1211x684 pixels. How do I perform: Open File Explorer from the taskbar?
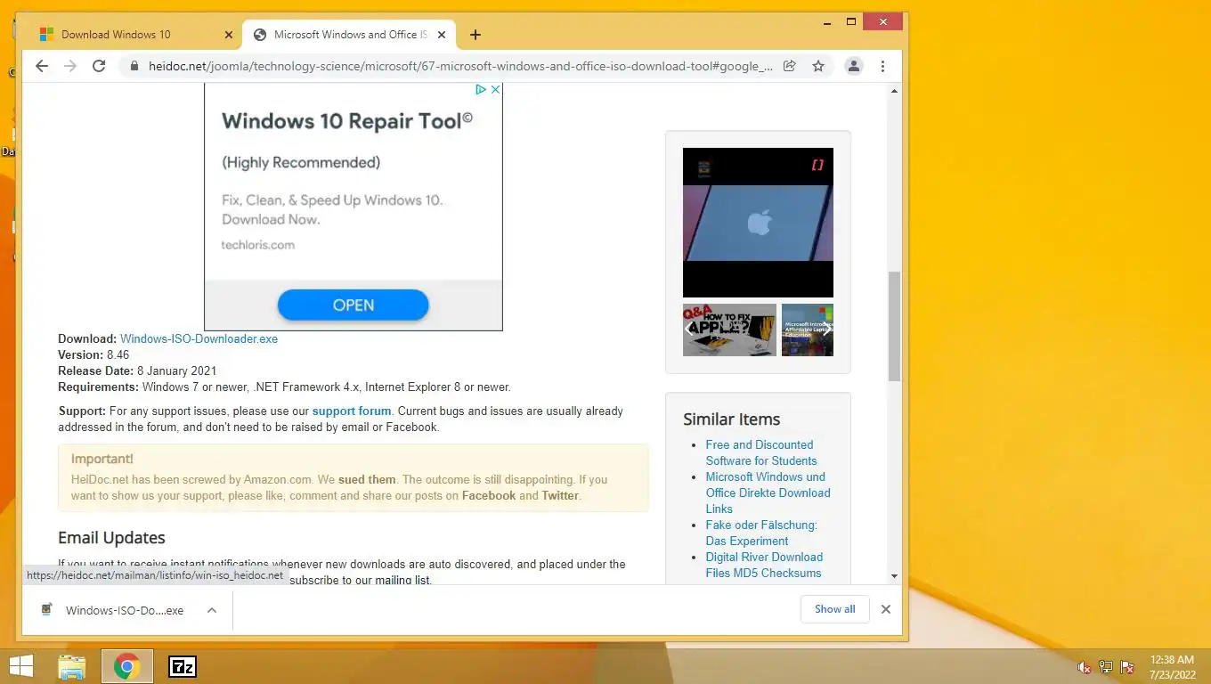pyautogui.click(x=72, y=666)
